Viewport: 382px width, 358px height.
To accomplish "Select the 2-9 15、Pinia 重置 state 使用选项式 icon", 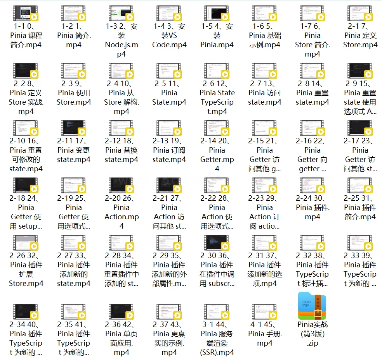I will 360,71.
